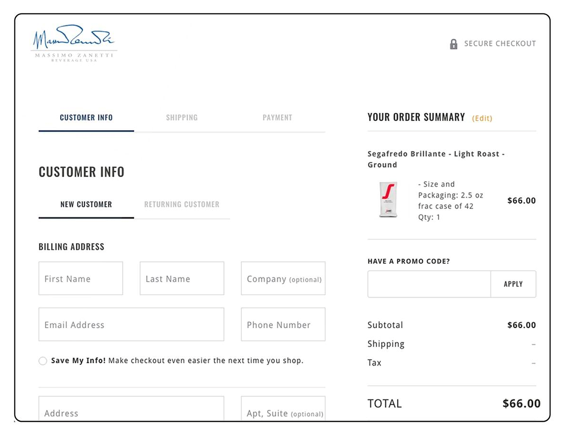Image resolution: width=564 pixels, height=437 pixels.
Task: Click the 'Qty: 1' text
Action: pos(429,217)
